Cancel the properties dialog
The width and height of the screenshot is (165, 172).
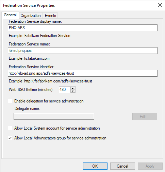[122, 166]
